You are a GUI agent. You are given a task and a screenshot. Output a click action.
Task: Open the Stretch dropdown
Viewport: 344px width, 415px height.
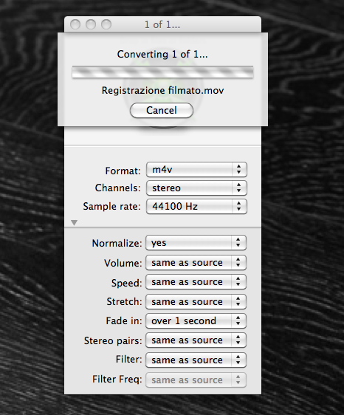[196, 301]
